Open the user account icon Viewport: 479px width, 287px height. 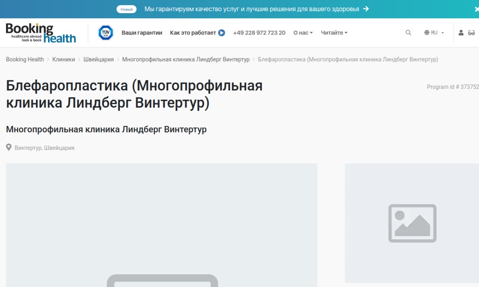pyautogui.click(x=461, y=33)
